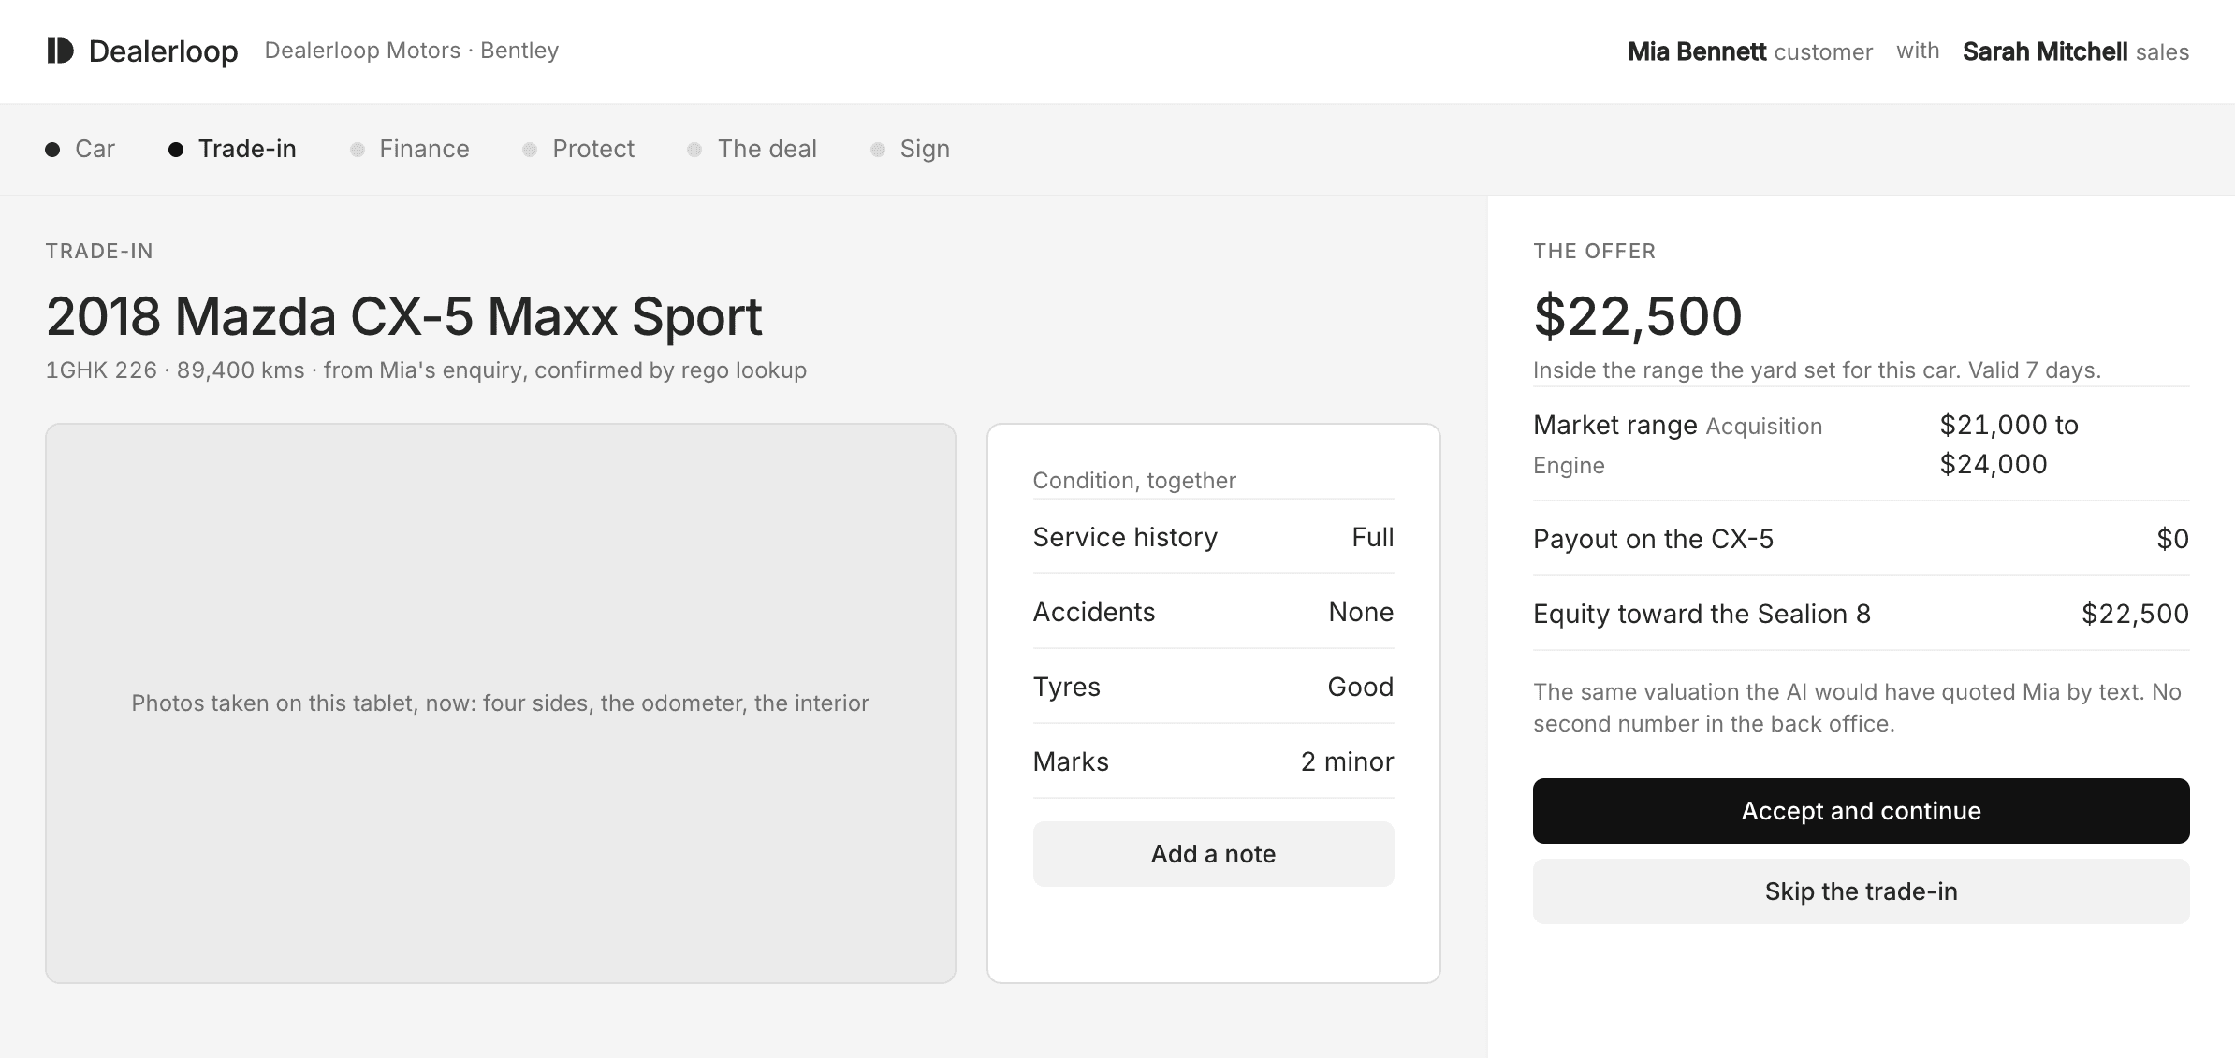
Task: Click the rego and kms detail line
Action: (426, 370)
